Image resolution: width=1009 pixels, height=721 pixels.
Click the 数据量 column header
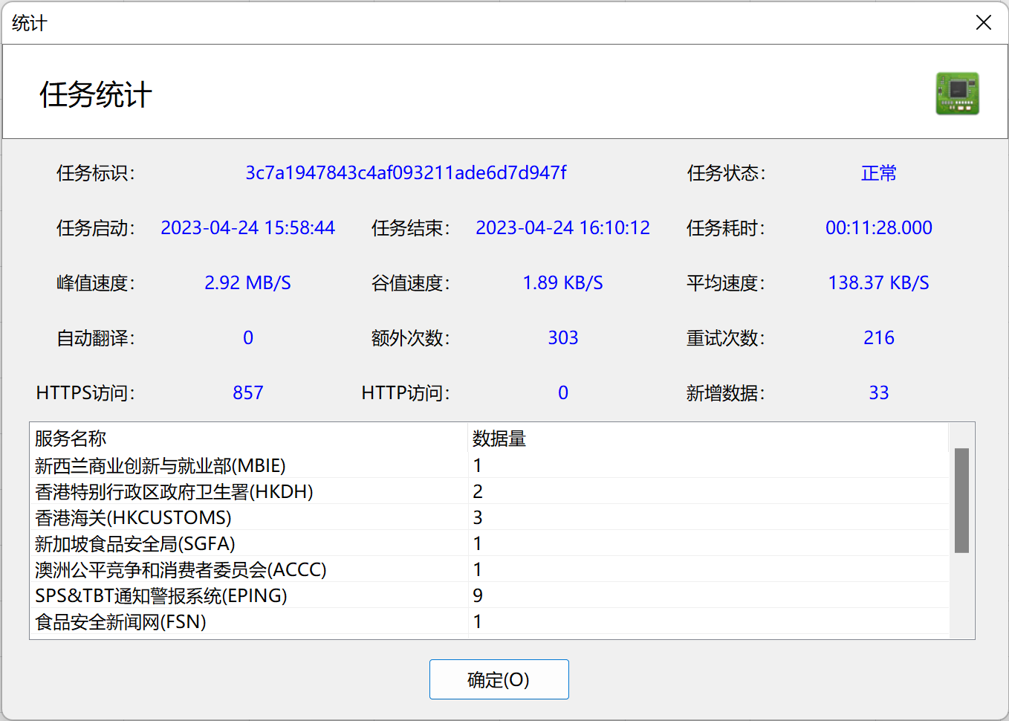(709, 439)
